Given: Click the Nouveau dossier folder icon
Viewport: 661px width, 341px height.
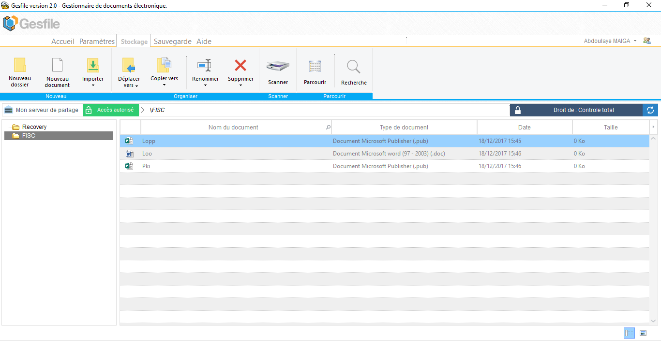Looking at the screenshot, I should click(x=20, y=66).
